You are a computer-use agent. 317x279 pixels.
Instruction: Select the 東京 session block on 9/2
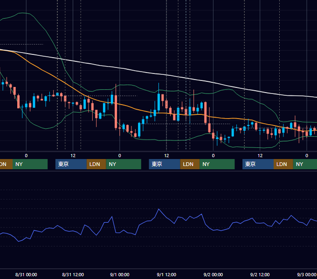[258, 164]
